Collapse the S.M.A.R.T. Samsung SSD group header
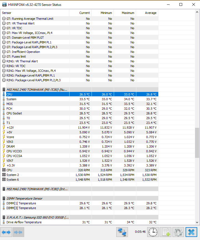 [79, 217]
